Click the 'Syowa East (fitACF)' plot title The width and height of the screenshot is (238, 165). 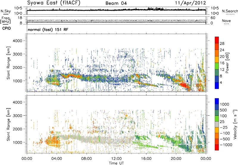pos(54,3)
